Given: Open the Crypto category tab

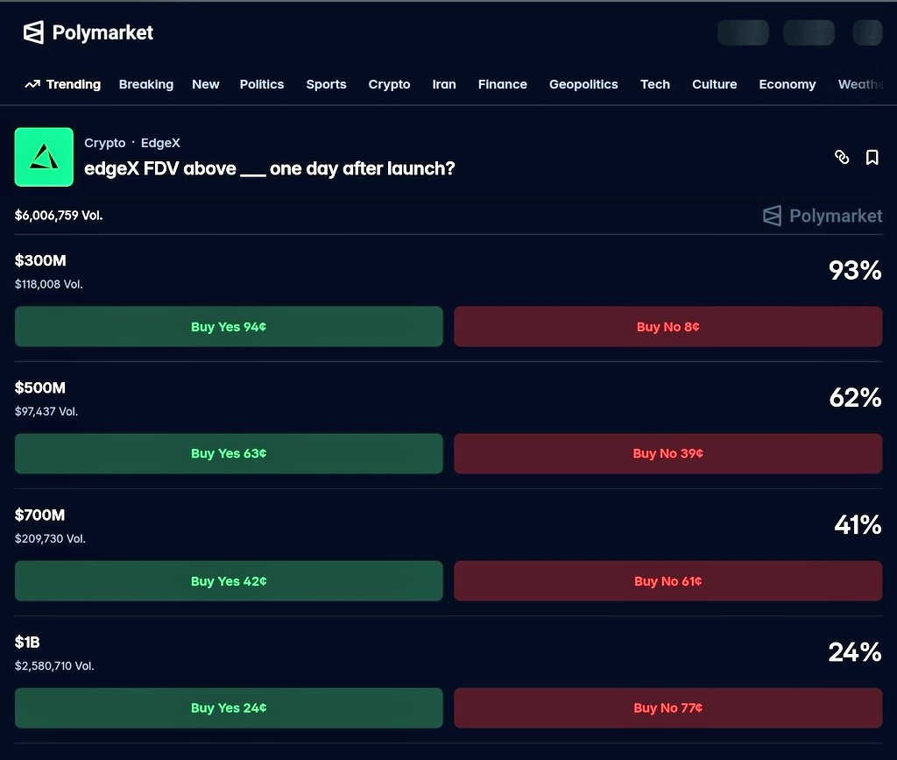Looking at the screenshot, I should [389, 84].
